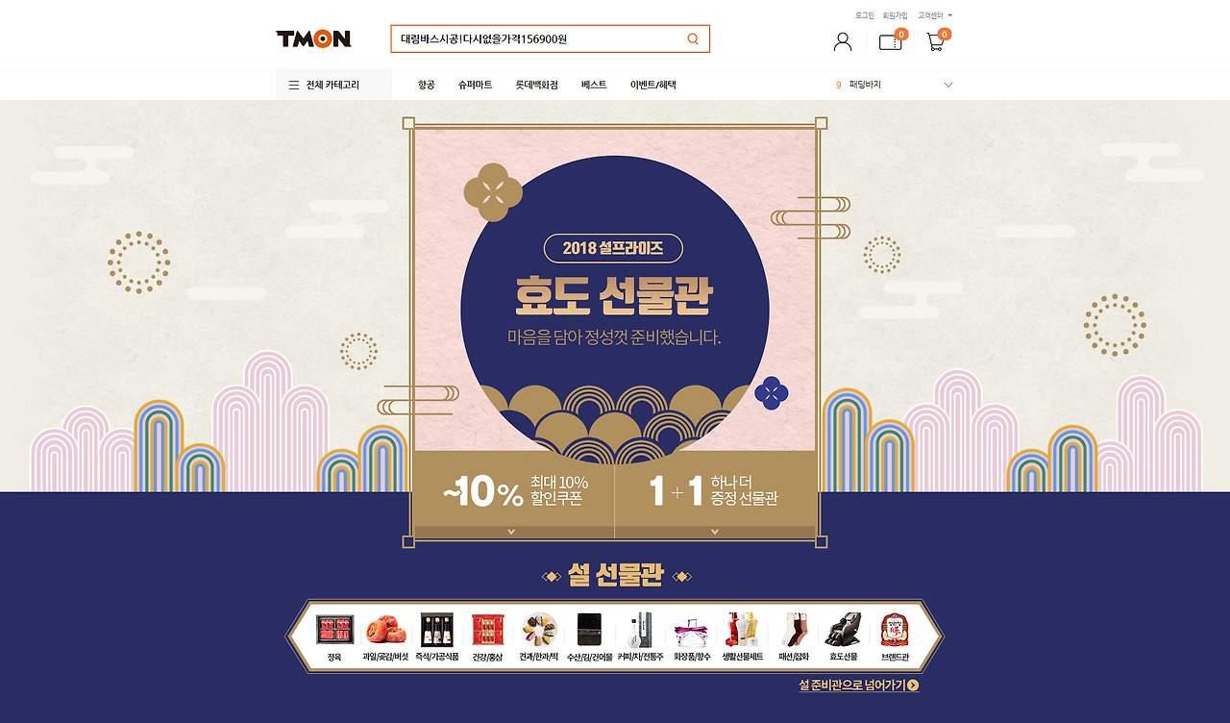The width and height of the screenshot is (1230, 723).
Task: Open the user account profile icon
Action: (843, 42)
